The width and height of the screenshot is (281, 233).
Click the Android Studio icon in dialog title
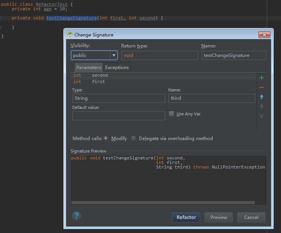(x=70, y=35)
